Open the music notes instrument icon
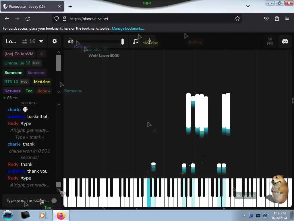Viewport: 294px width, 221px height. pyautogui.click(x=136, y=41)
